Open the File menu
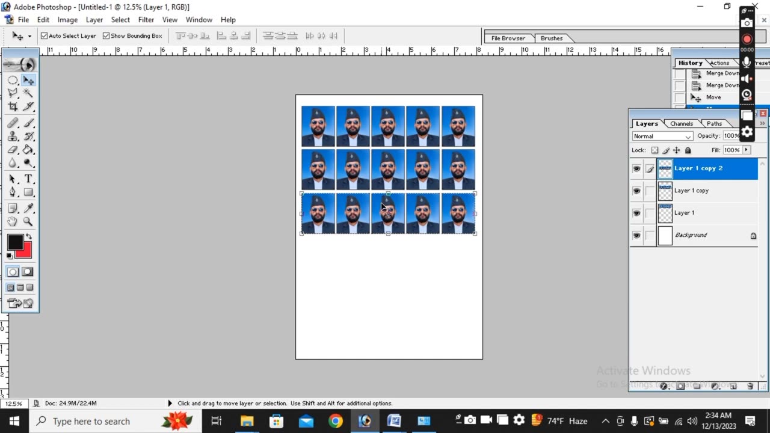 [23, 20]
